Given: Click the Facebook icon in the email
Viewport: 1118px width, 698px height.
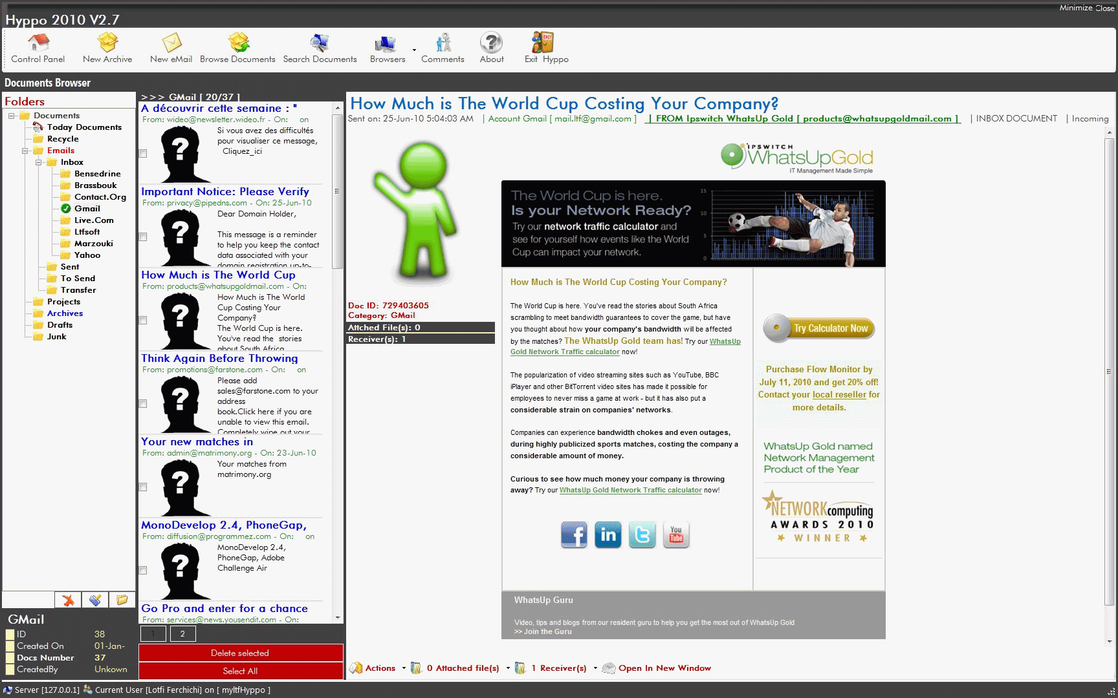Looking at the screenshot, I should point(574,534).
